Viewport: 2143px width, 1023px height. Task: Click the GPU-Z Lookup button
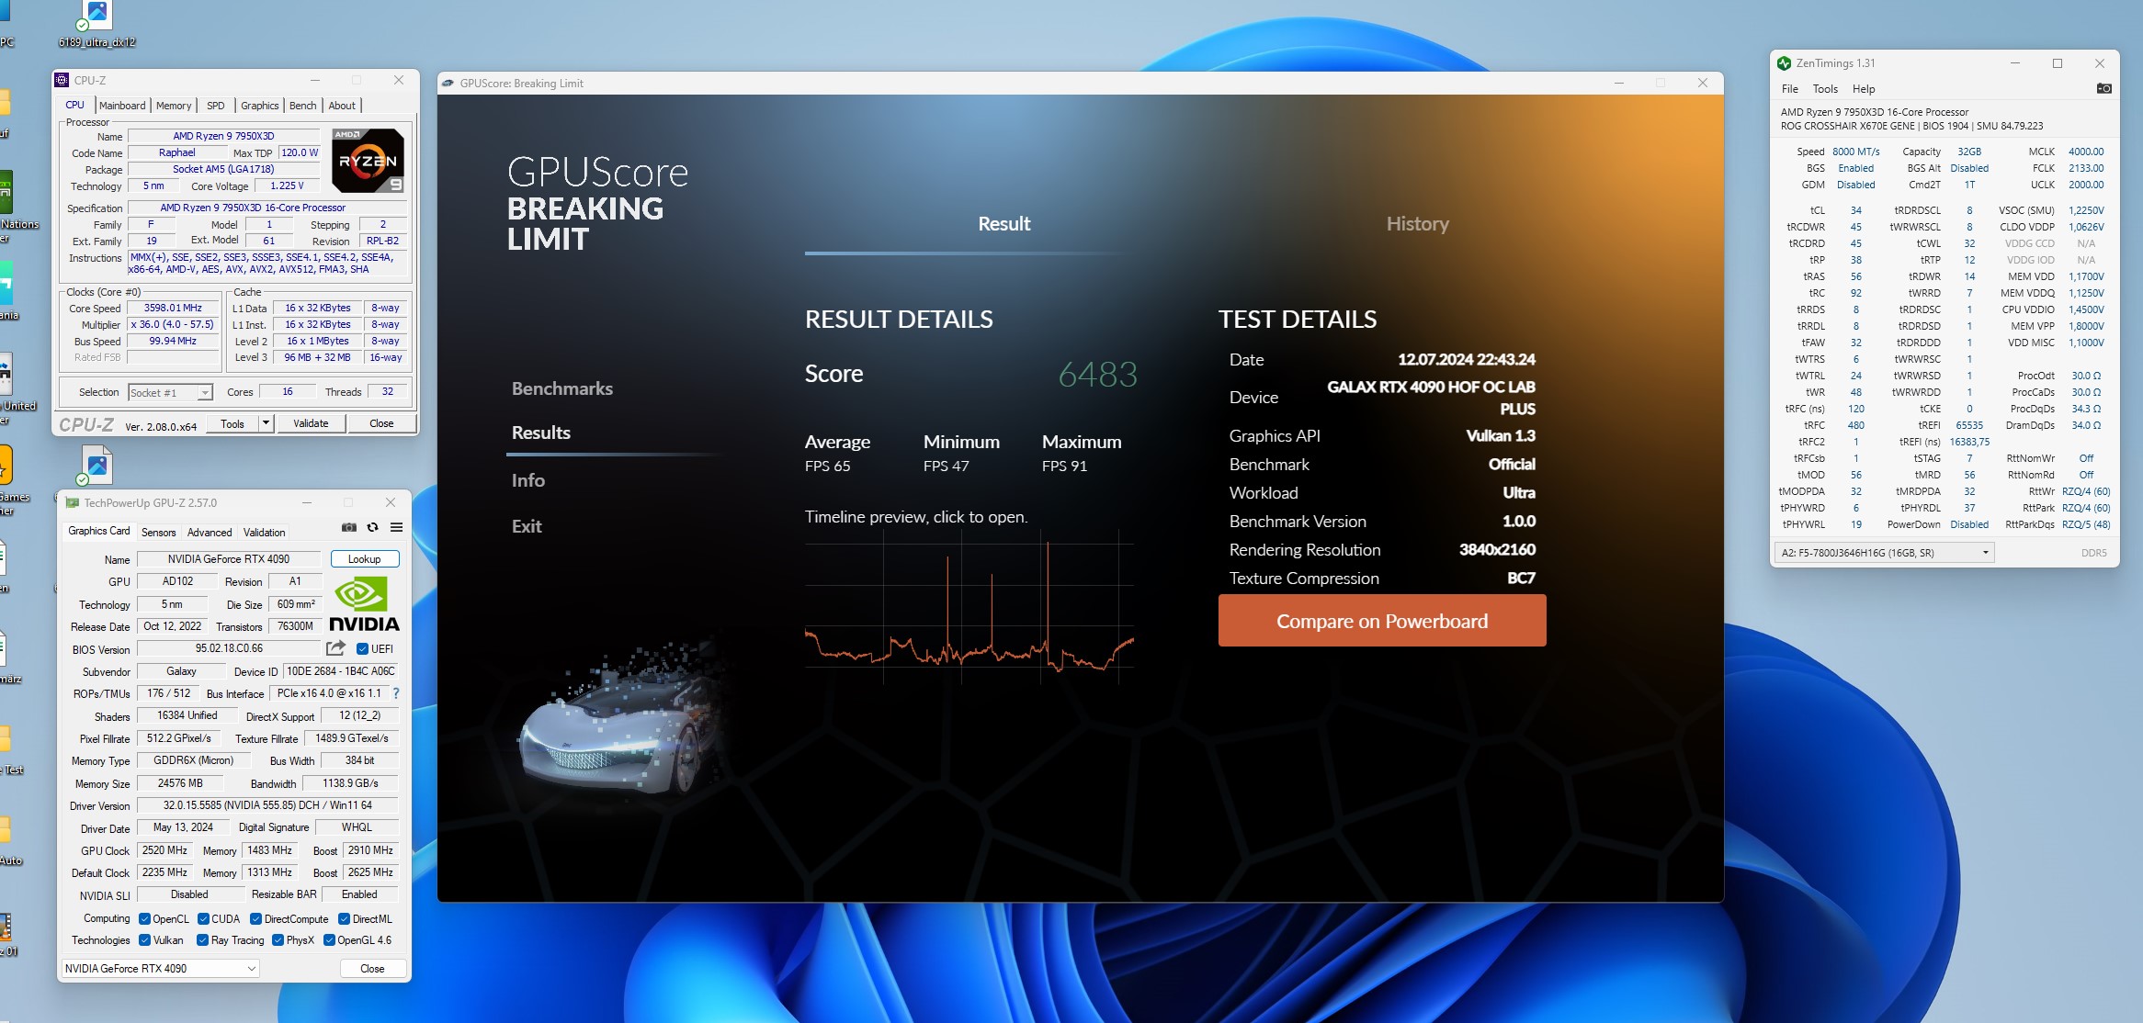tap(364, 559)
